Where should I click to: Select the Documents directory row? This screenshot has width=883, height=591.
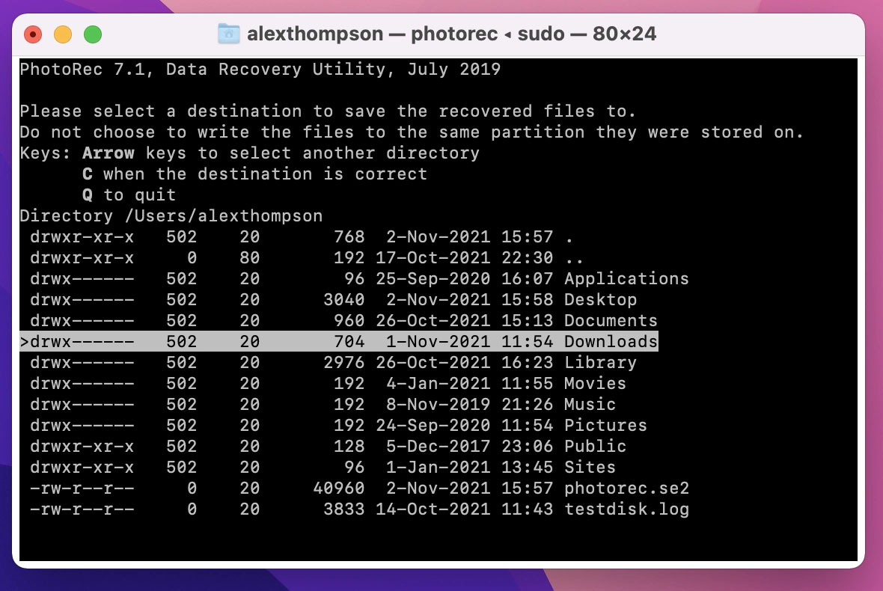343,320
